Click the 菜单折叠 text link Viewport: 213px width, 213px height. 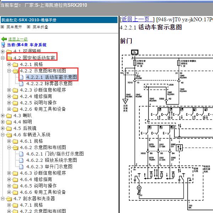point(40,27)
